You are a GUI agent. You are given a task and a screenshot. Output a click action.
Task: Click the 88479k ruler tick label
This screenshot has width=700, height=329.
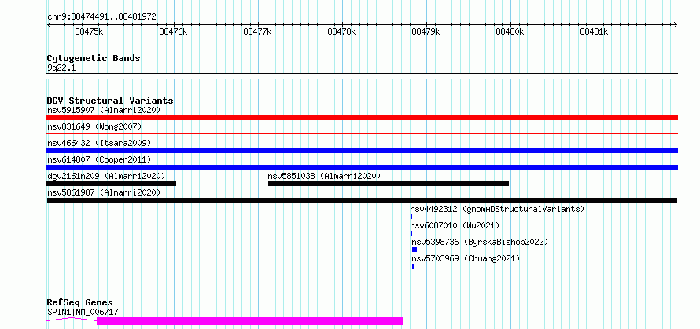click(426, 31)
